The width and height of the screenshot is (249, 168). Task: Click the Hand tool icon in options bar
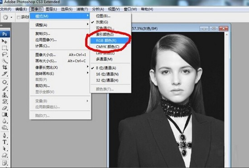pos(5,17)
